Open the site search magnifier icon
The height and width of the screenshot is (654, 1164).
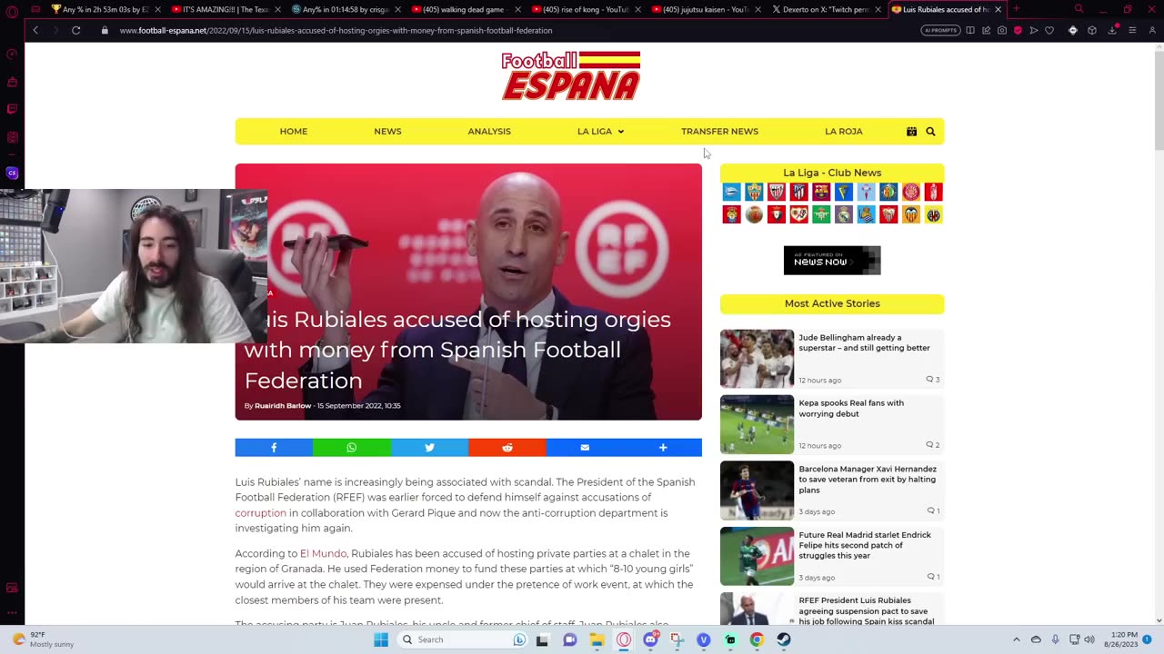click(x=930, y=132)
